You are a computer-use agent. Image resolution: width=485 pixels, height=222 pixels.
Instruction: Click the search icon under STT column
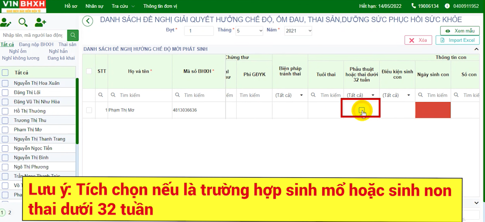tap(101, 95)
